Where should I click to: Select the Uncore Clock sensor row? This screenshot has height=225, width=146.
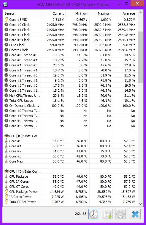coord(70,50)
